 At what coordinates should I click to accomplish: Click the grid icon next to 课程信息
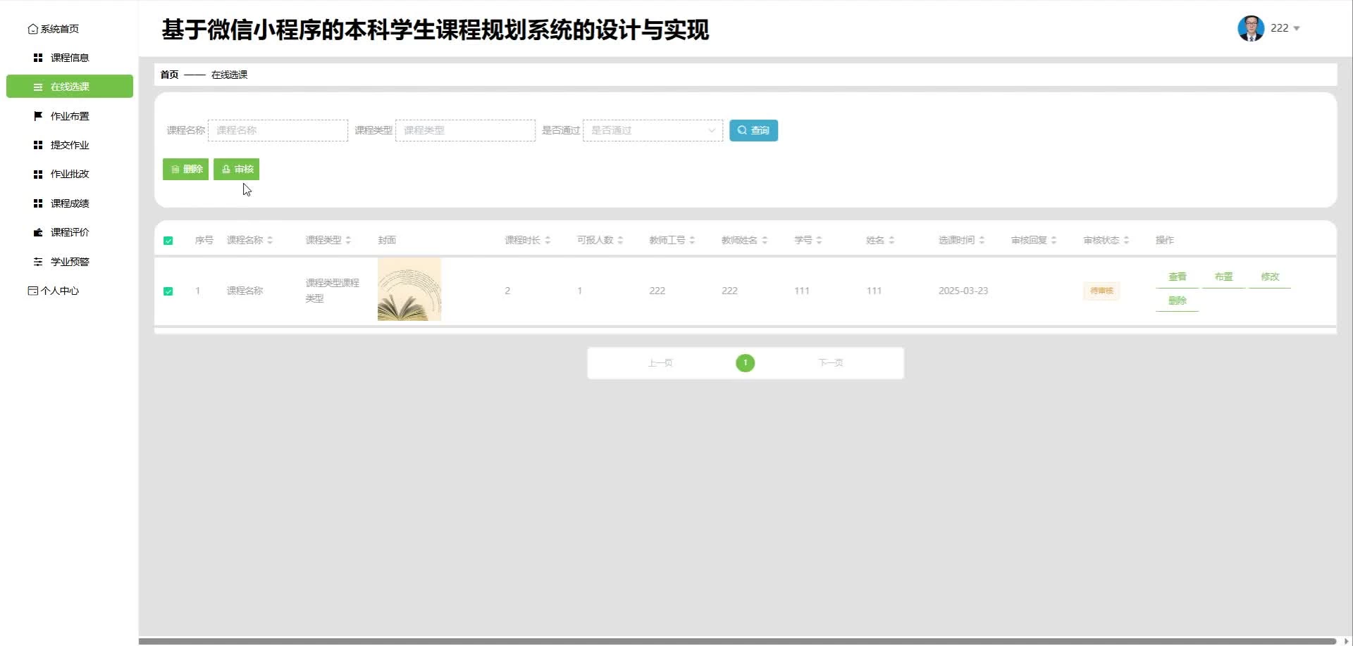(x=38, y=58)
